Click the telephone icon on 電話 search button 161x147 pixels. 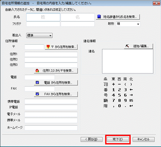point(37,83)
